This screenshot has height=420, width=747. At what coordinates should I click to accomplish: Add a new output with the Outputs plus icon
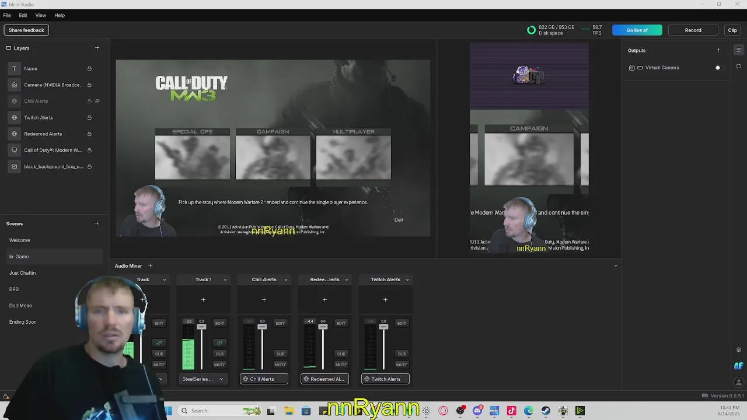click(x=718, y=50)
